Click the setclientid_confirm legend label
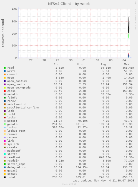The width and height of the screenshot is (138, 187). click(x=23, y=107)
